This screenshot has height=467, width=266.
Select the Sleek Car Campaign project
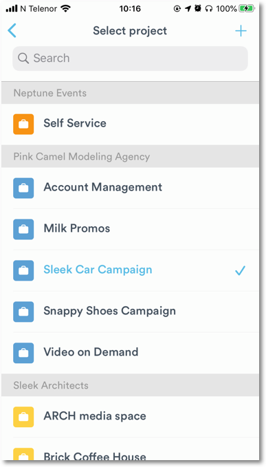point(130,270)
